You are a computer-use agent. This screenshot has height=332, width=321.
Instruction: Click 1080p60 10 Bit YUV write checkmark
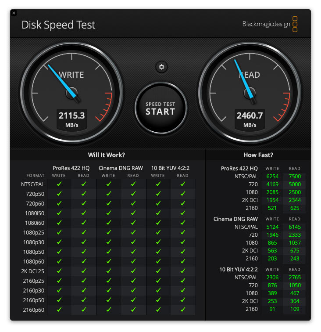[158, 261]
